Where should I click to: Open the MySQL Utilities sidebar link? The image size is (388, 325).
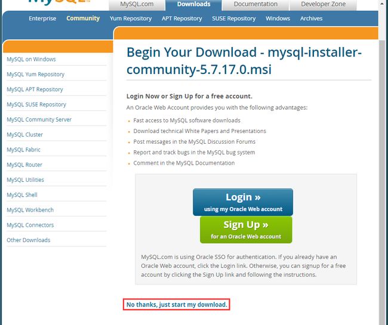pyautogui.click(x=25, y=180)
